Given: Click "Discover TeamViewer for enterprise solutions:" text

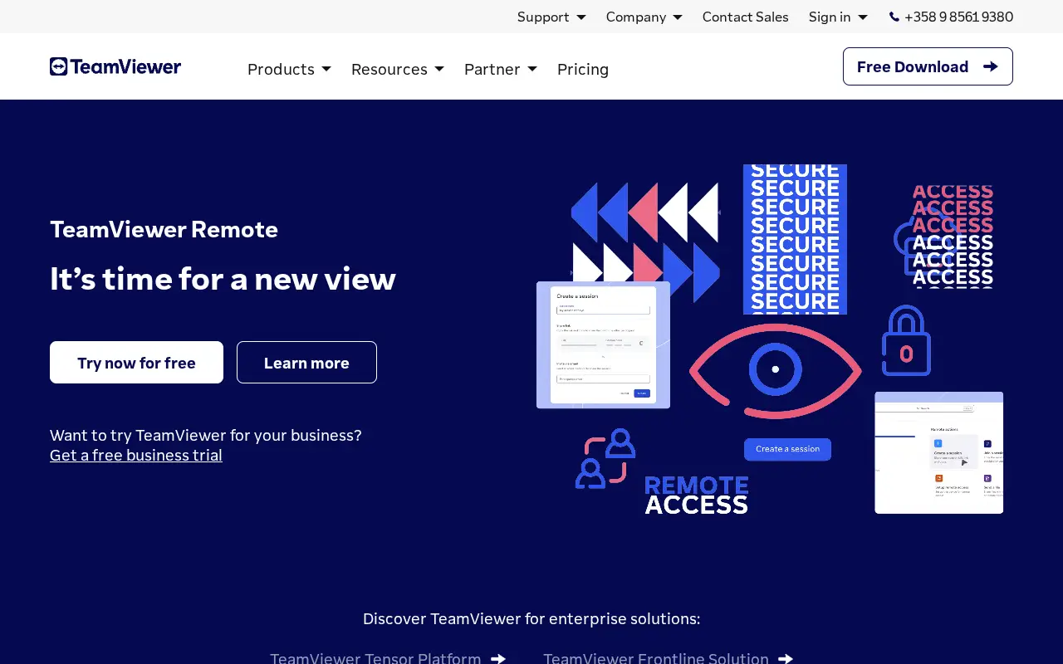Looking at the screenshot, I should point(531,618).
